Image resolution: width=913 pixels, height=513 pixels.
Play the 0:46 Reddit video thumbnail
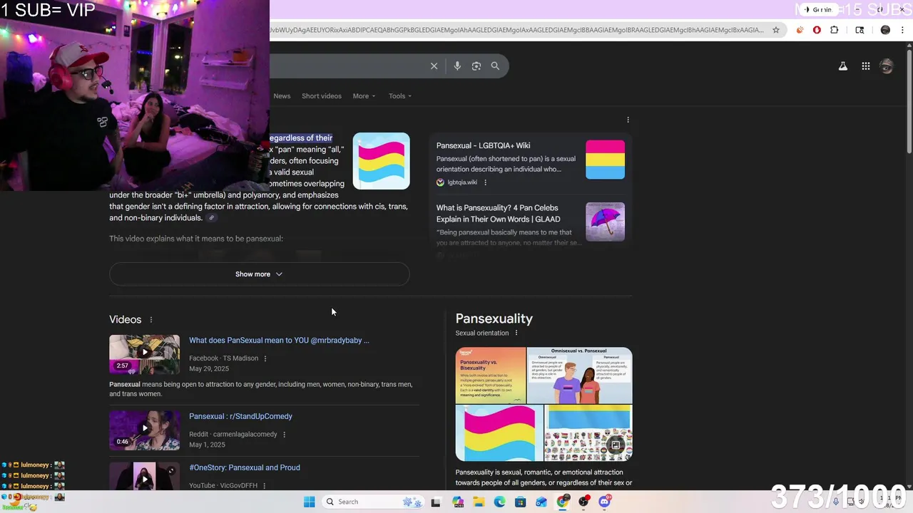tap(144, 430)
